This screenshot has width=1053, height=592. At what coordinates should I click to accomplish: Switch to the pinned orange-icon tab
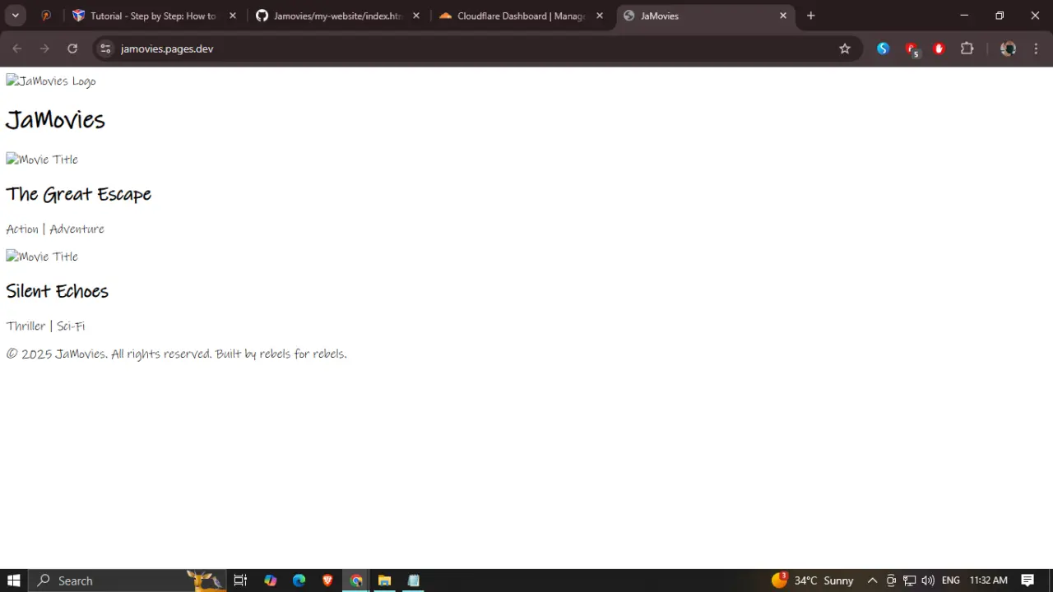[46, 16]
